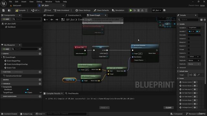
Task: Add a new event dispatcher with plus icon
Action: [x=40, y=96]
